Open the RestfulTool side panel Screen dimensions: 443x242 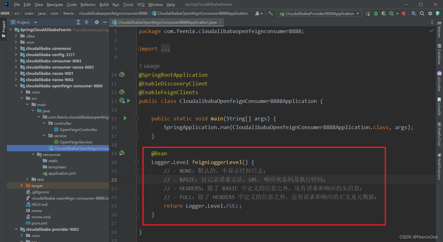(x=439, y=134)
